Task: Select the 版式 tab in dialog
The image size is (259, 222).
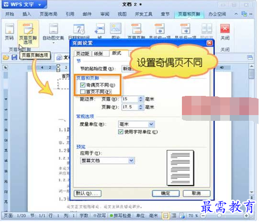Action: 117,53
